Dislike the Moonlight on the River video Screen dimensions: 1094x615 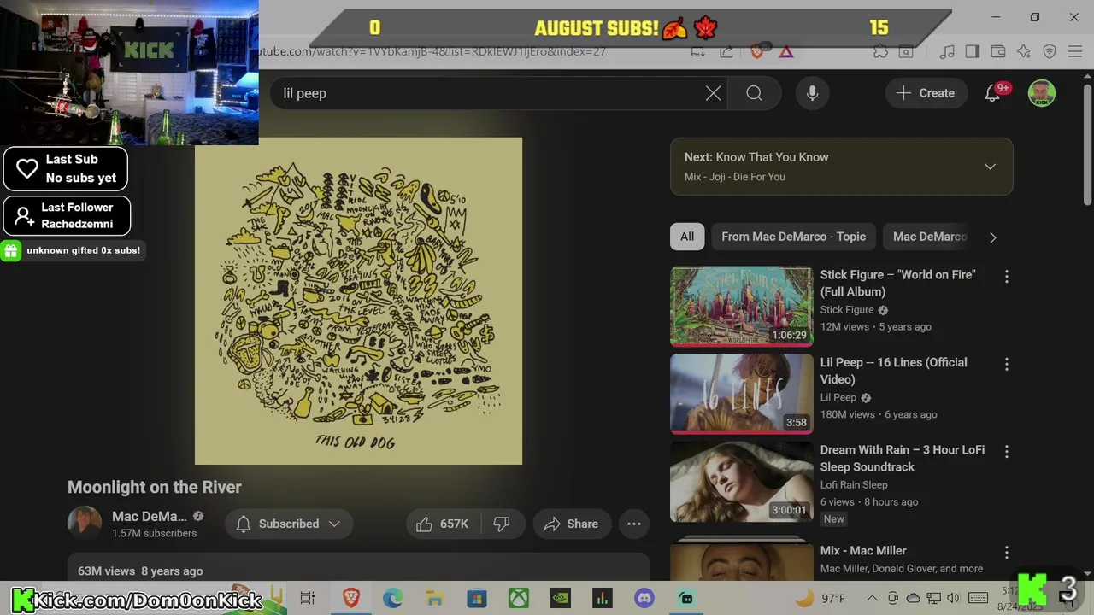tap(502, 524)
